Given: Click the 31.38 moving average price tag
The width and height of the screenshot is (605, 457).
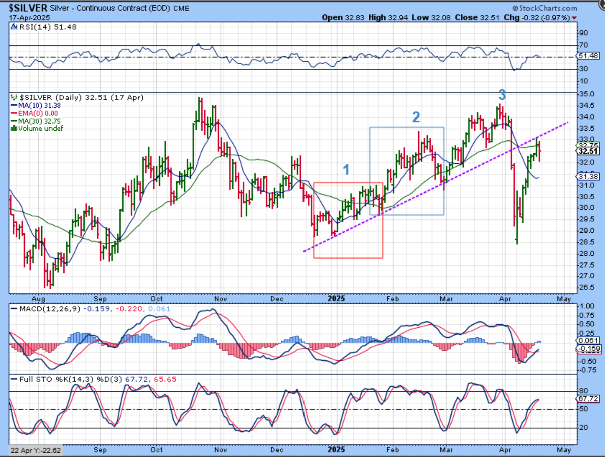Looking at the screenshot, I should [x=588, y=176].
